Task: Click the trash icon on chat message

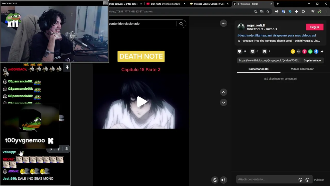Action: (x=67, y=149)
